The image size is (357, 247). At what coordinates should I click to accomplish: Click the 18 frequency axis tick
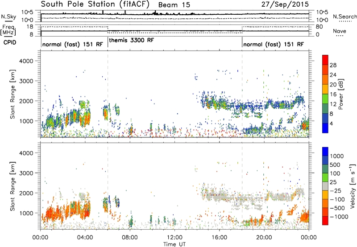30,27
